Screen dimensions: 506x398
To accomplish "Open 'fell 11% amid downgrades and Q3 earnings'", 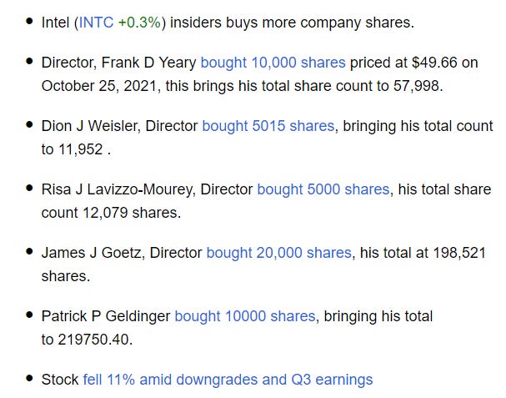I will tap(228, 380).
